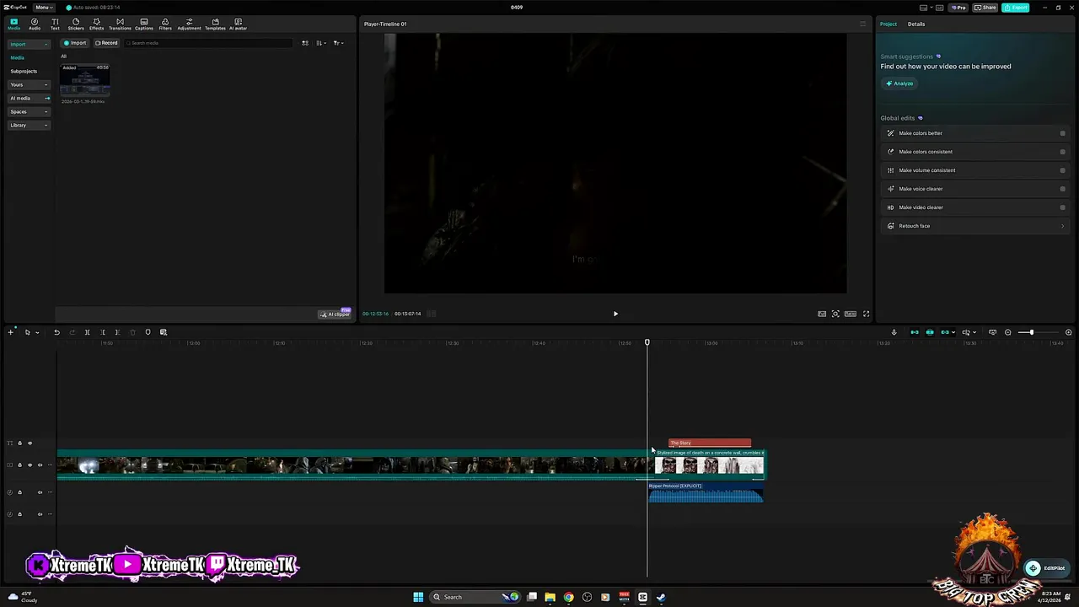Click the shield marker icon in timeline toolbar
This screenshot has height=607, width=1079.
(148, 332)
